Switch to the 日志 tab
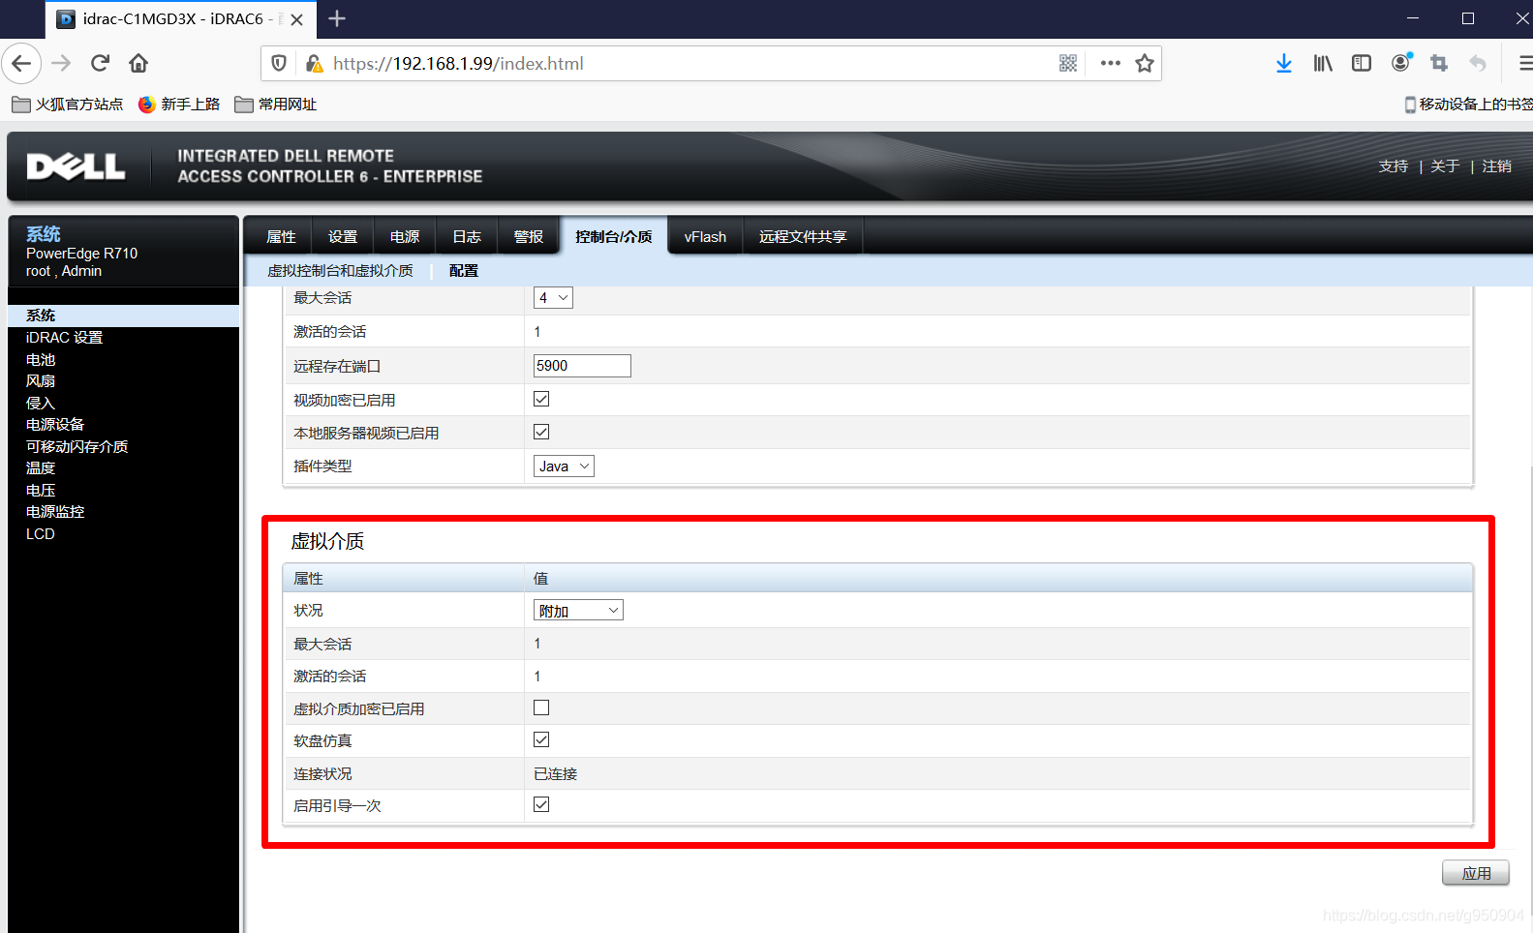 click(x=467, y=237)
